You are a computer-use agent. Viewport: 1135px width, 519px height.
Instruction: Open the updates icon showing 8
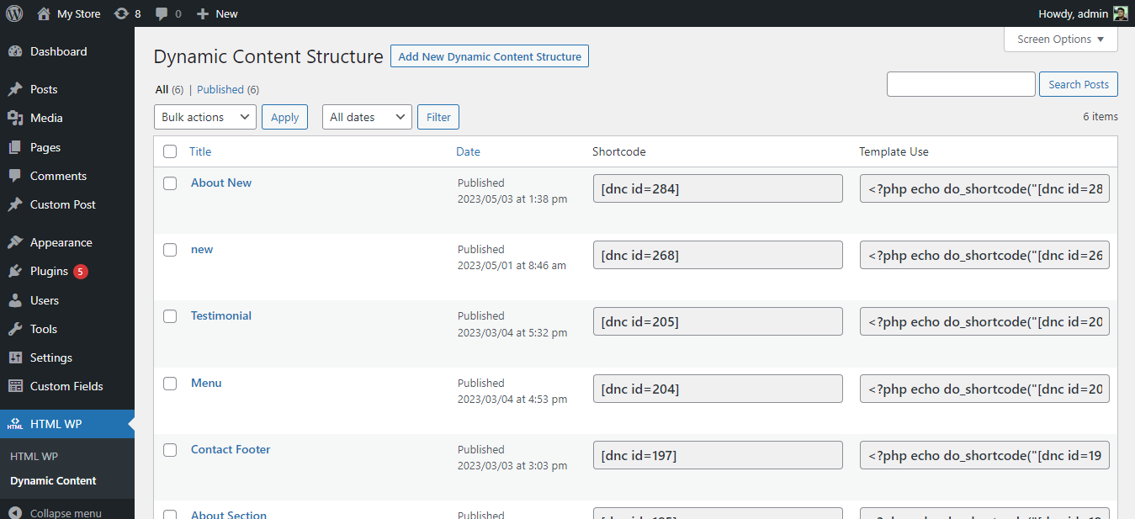121,13
